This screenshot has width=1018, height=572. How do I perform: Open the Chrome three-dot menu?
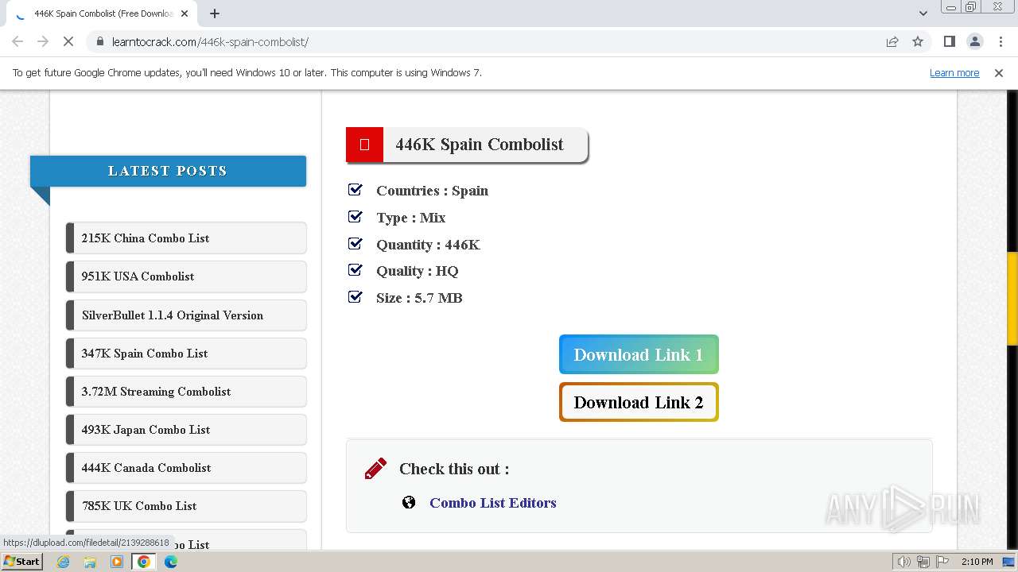point(1001,41)
